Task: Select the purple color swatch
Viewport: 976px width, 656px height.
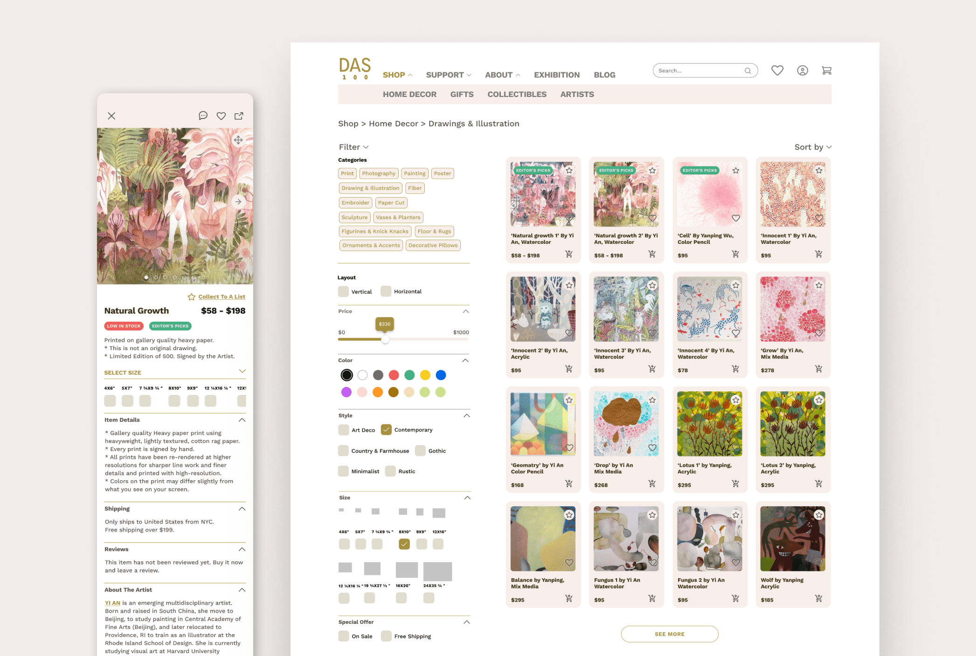Action: point(346,392)
